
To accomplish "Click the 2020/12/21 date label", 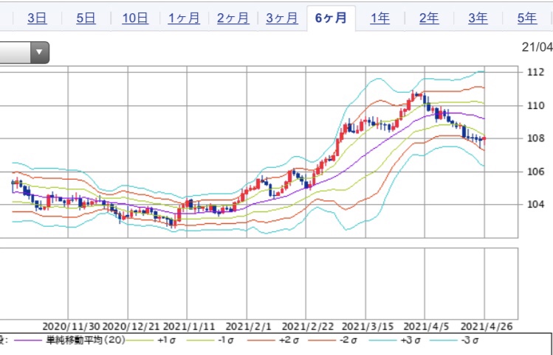I will click(x=131, y=326).
